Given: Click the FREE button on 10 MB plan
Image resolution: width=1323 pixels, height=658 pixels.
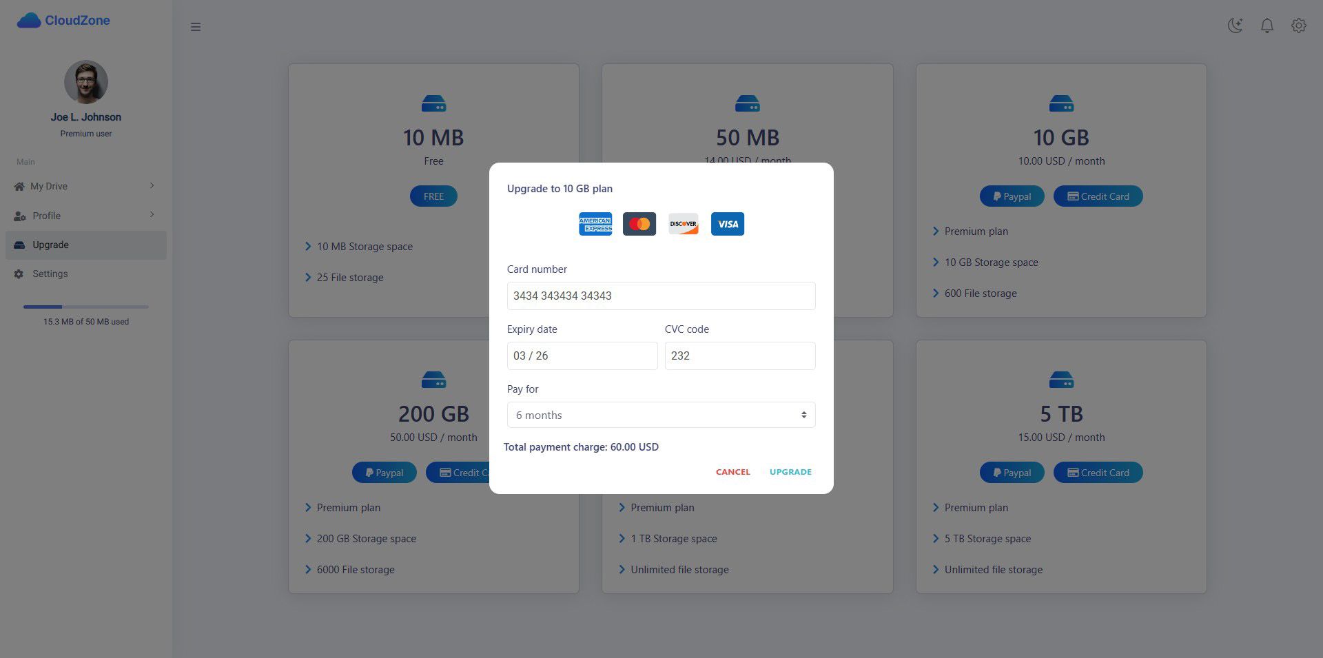Looking at the screenshot, I should pos(433,196).
